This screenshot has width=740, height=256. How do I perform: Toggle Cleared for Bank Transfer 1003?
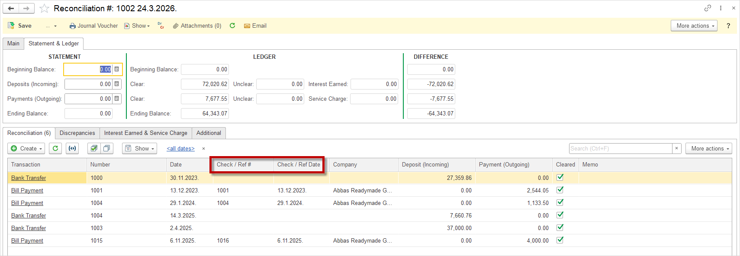pos(560,227)
